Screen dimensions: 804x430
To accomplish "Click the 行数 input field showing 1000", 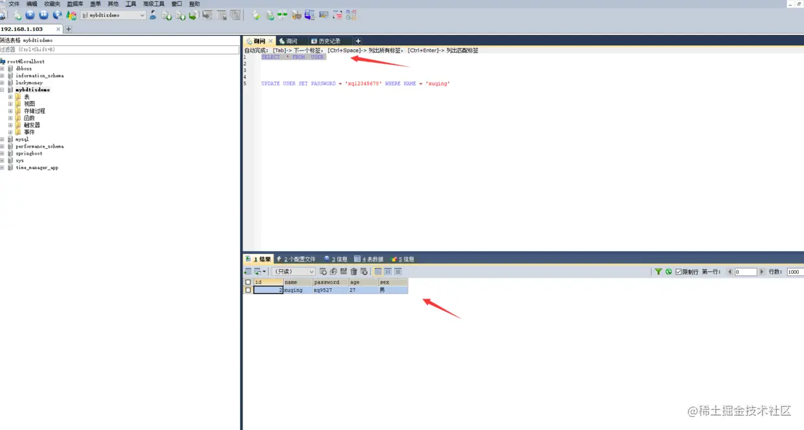I will [794, 272].
